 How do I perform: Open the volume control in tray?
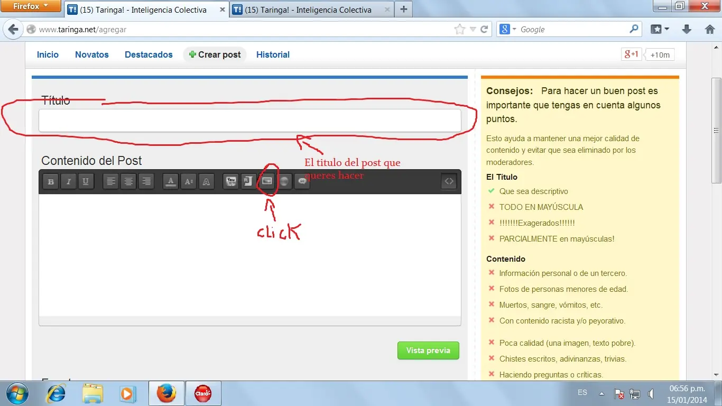pos(650,394)
